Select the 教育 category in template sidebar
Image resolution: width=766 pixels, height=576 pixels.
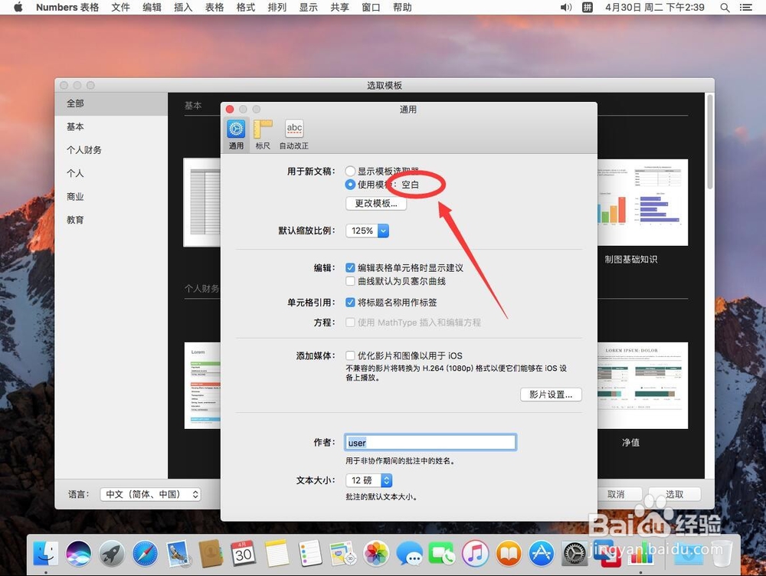click(x=74, y=219)
